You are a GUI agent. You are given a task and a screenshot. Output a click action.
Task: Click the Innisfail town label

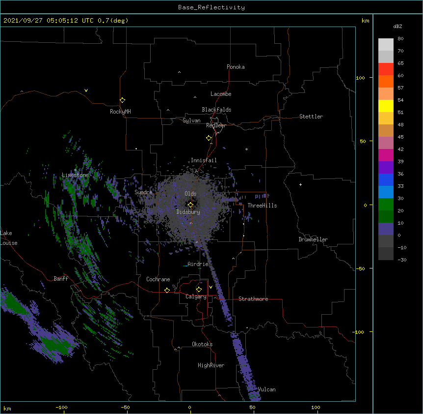click(x=204, y=160)
